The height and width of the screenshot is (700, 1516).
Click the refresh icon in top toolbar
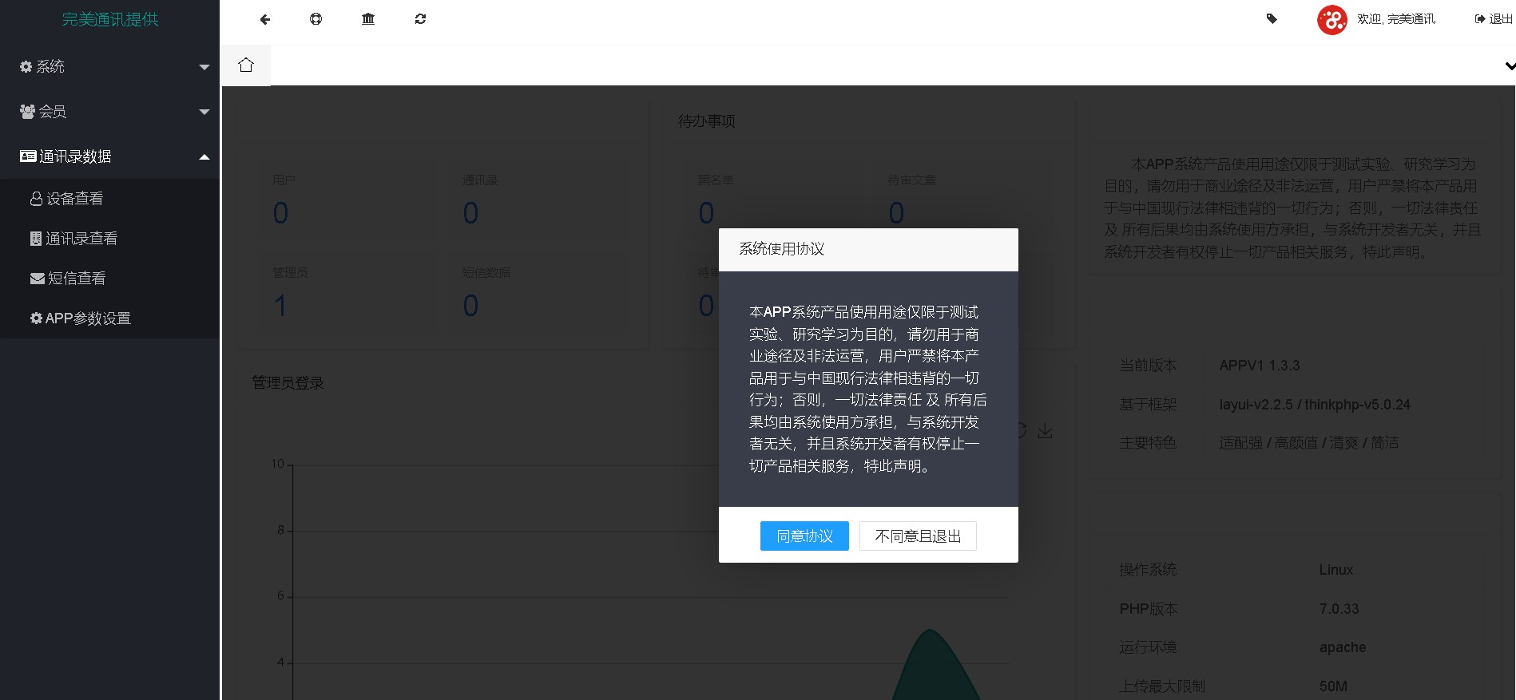(x=420, y=19)
